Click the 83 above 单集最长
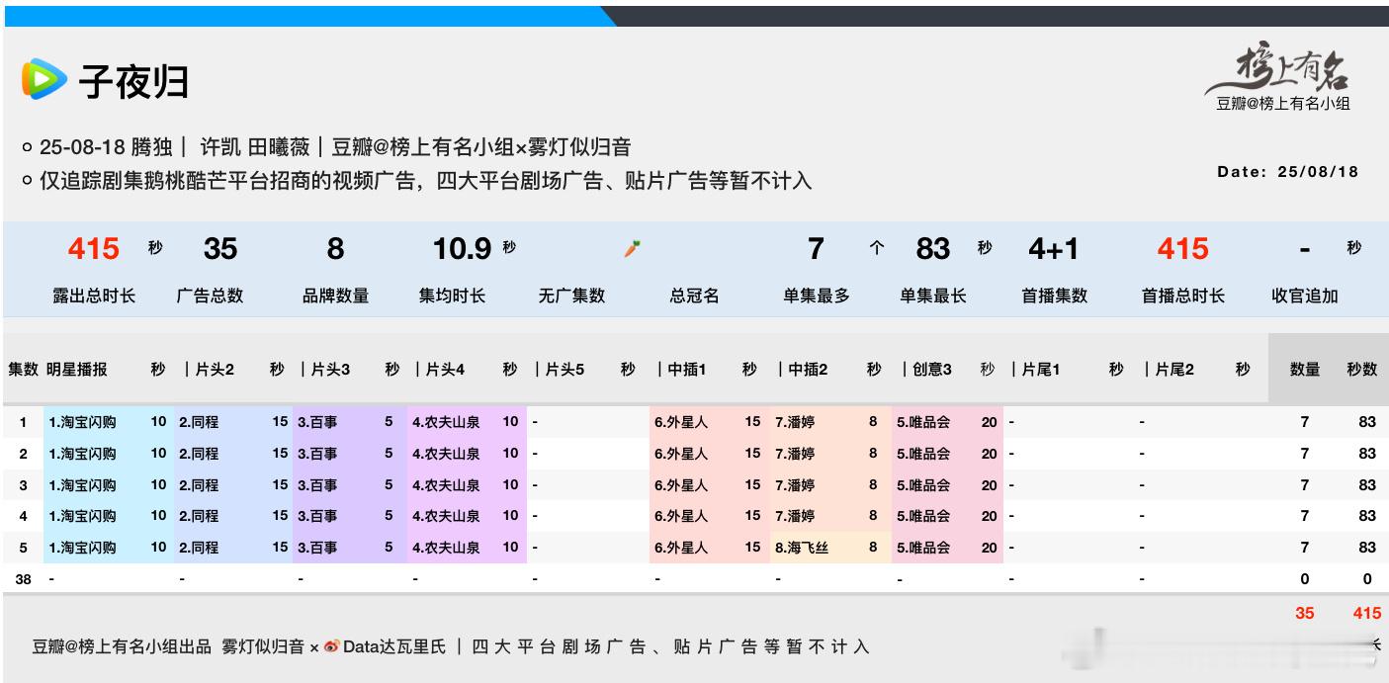The height and width of the screenshot is (683, 1389). coord(932,249)
